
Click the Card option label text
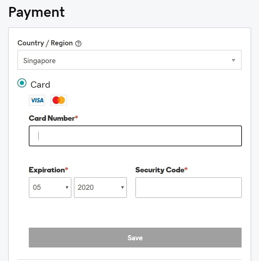(x=40, y=85)
